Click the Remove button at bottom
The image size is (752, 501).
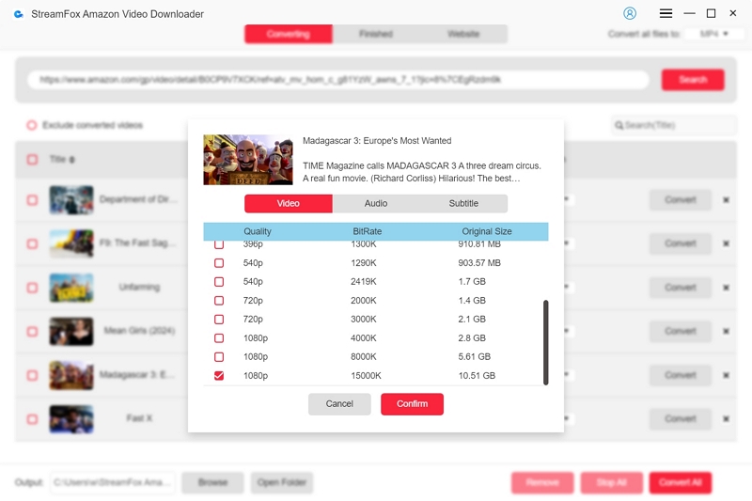542,482
